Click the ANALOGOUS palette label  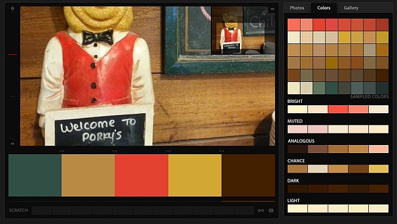[301, 141]
